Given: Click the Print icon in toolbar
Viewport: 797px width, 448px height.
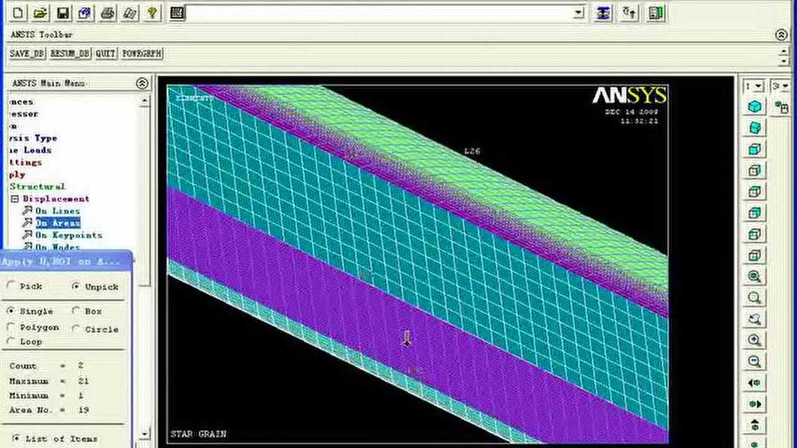Looking at the screenshot, I should pyautogui.click(x=108, y=13).
